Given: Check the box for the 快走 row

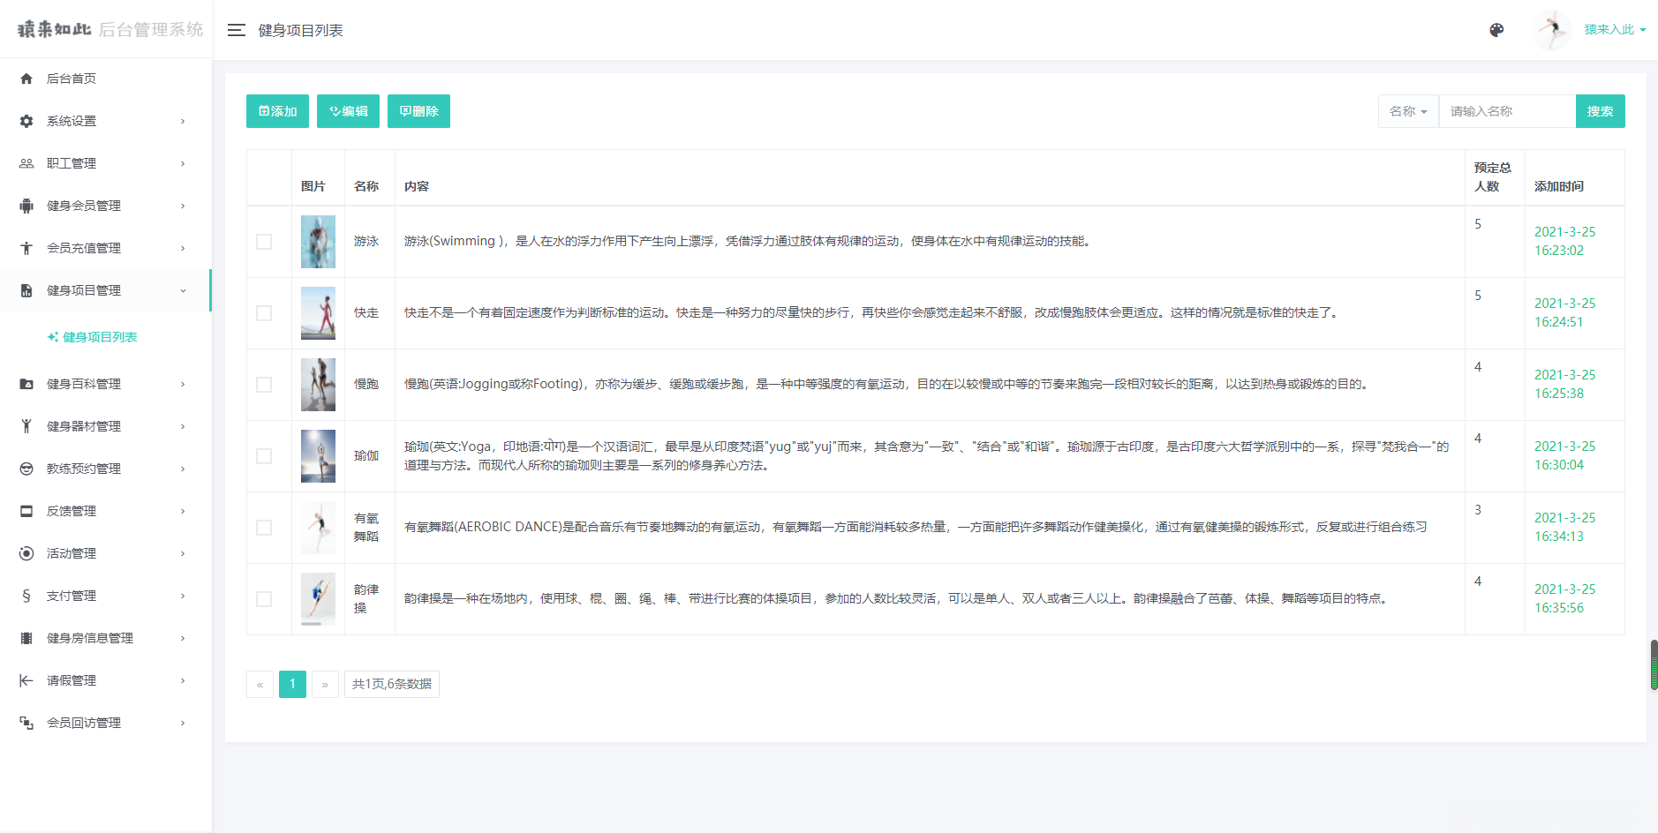Looking at the screenshot, I should (x=264, y=313).
